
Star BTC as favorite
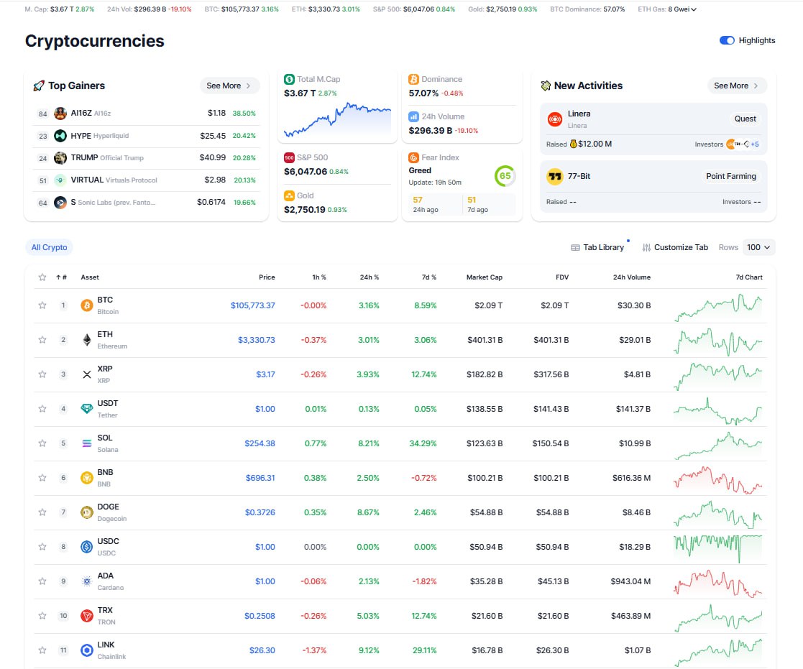(42, 305)
